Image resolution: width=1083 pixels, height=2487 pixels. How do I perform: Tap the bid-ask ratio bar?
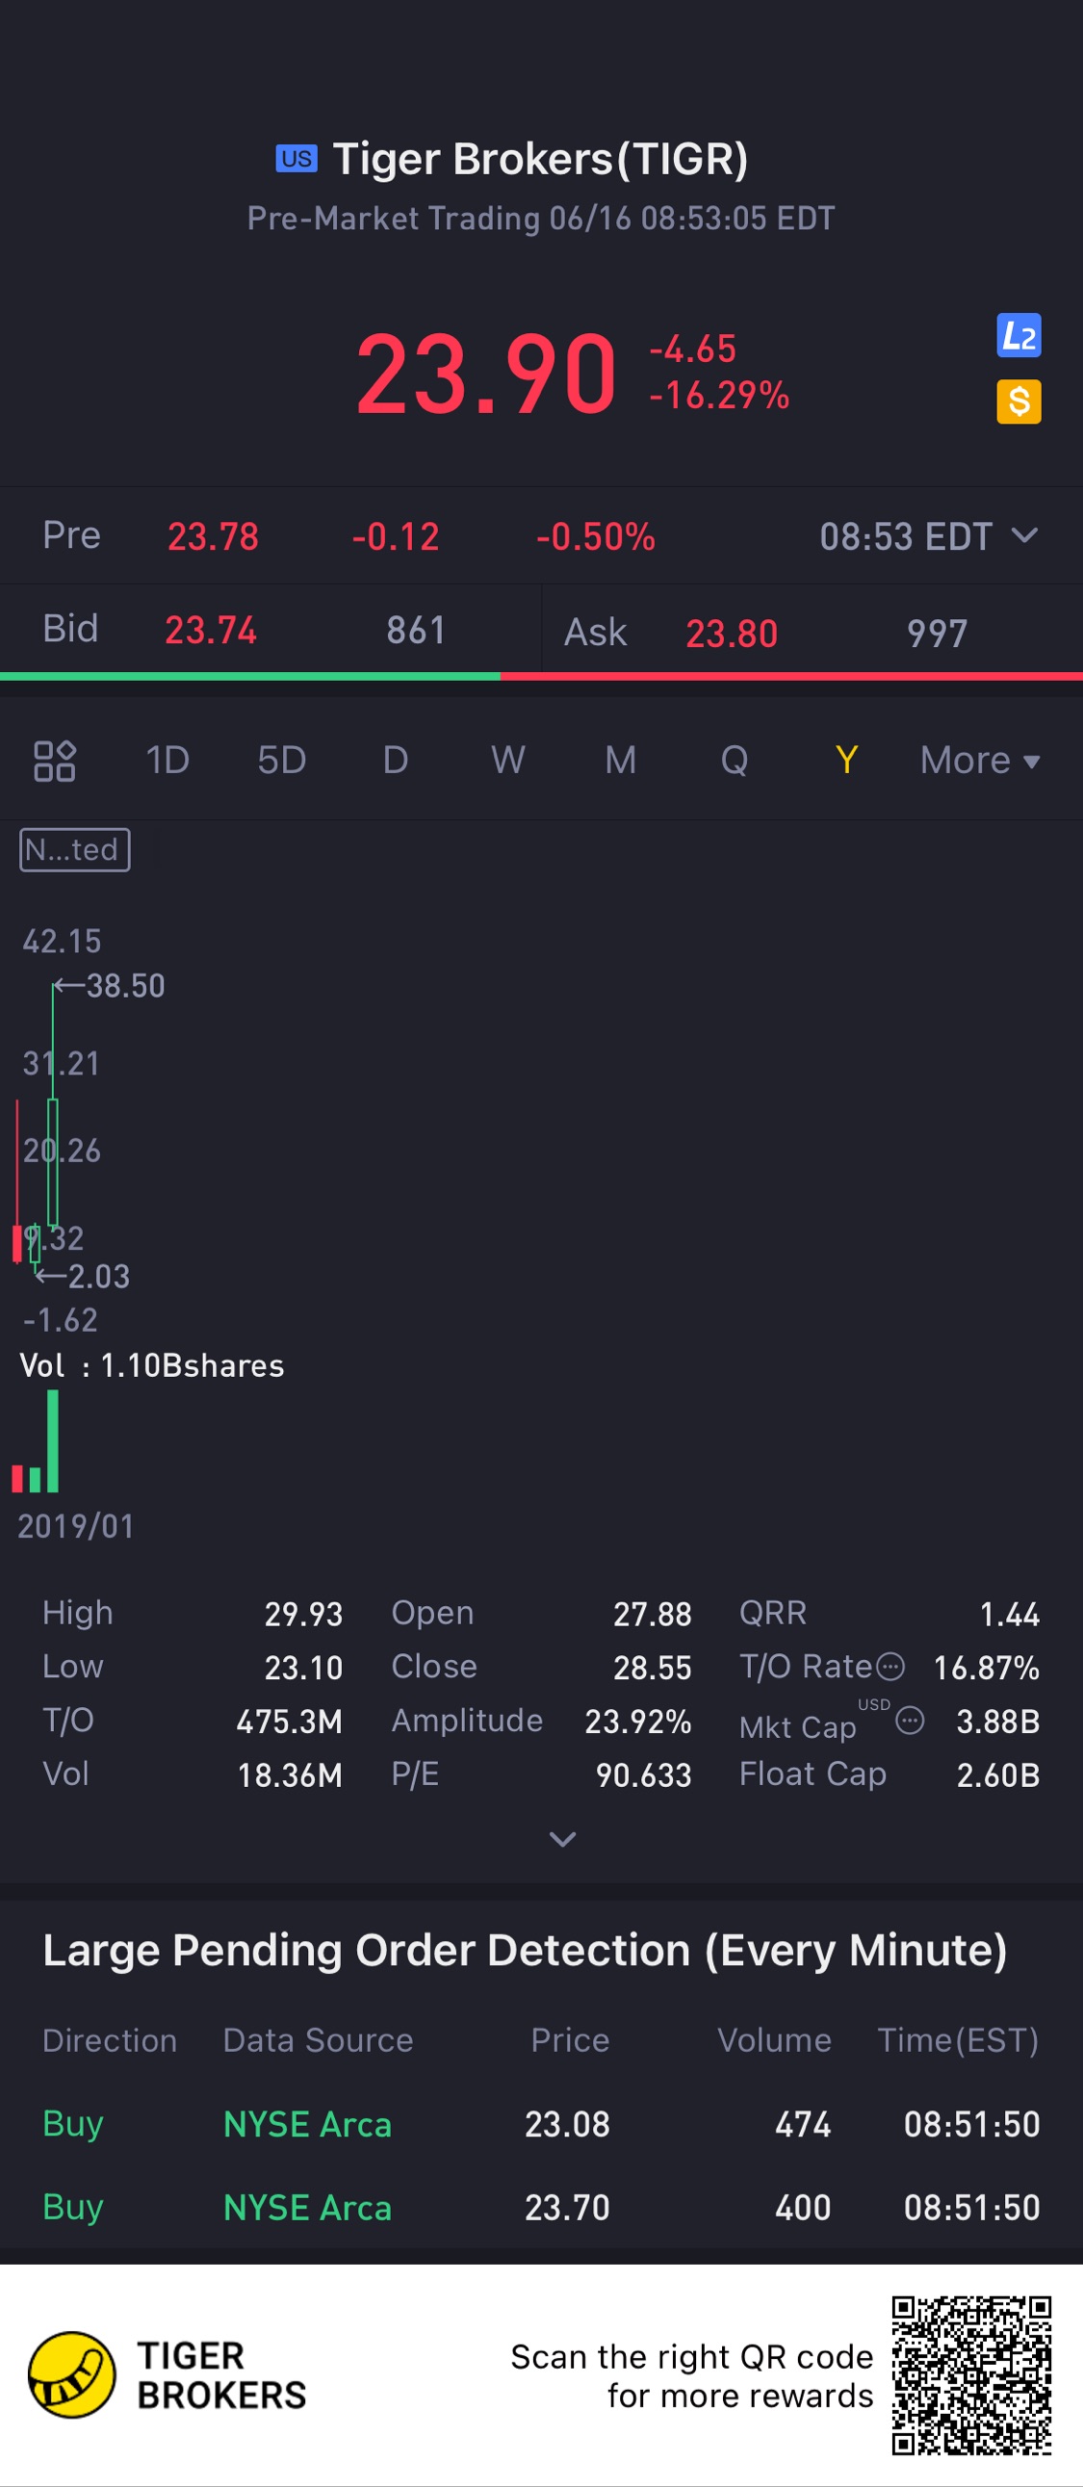540,677
